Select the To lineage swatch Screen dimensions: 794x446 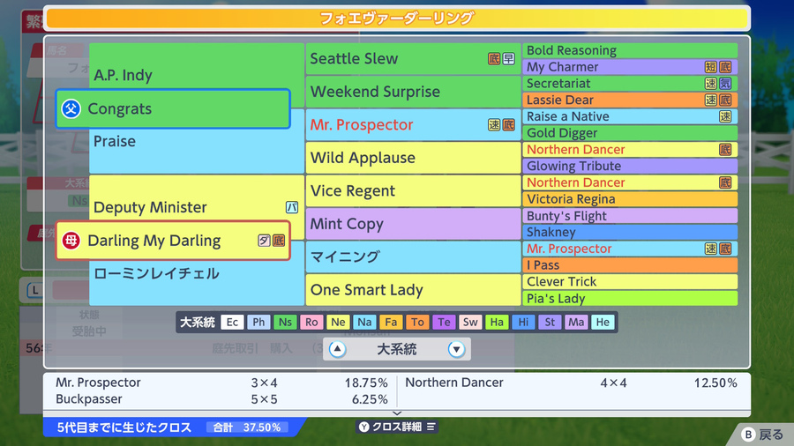[417, 322]
